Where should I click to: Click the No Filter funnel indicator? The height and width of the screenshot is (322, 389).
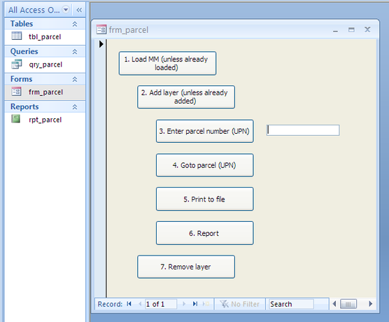[224, 304]
